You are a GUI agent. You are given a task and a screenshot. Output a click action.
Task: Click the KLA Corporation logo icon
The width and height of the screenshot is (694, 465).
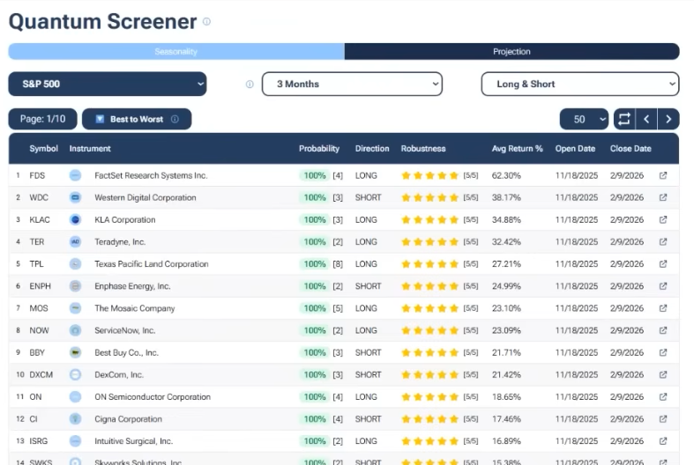coord(76,220)
